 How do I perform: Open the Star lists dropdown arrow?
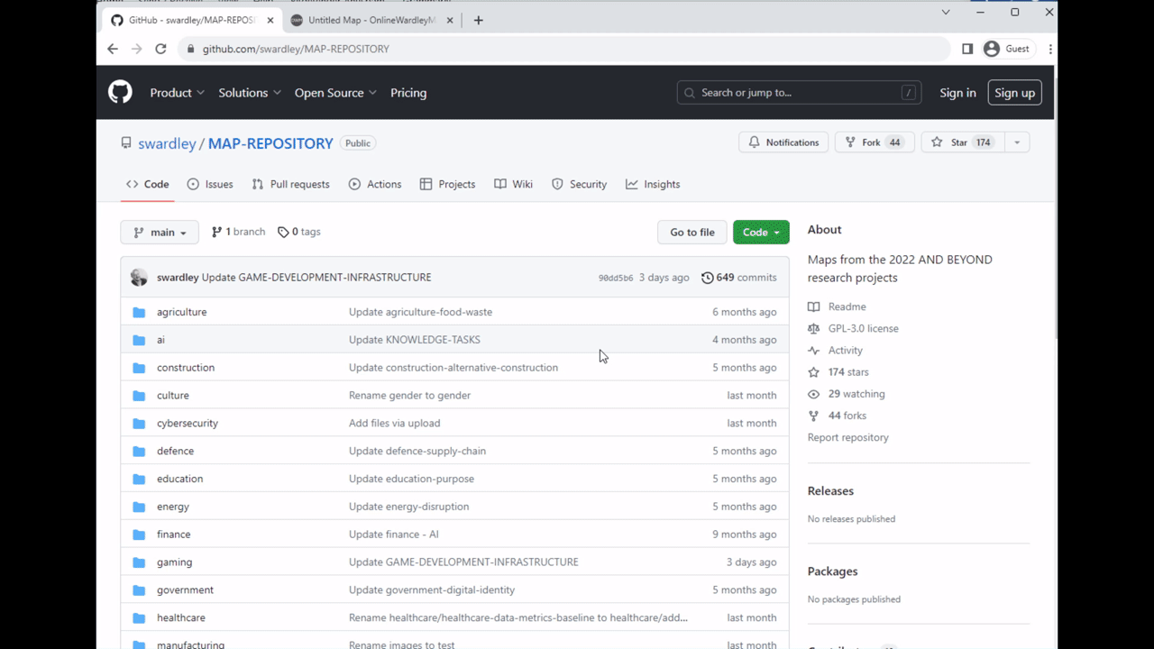click(1017, 142)
